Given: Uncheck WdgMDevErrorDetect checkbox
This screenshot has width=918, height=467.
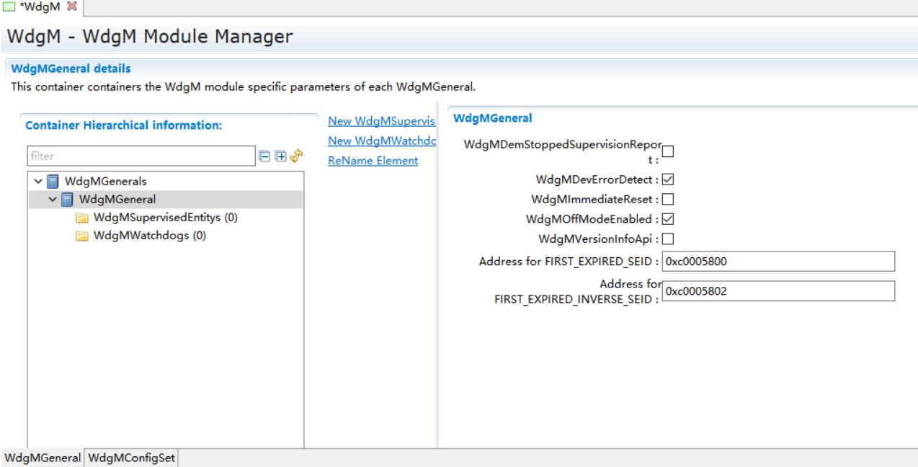Looking at the screenshot, I should coord(668,179).
